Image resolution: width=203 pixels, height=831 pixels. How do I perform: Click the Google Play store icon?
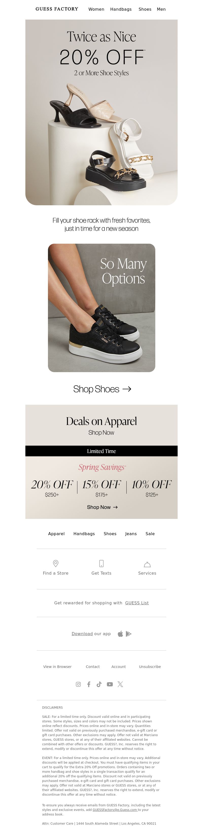pos(128,634)
